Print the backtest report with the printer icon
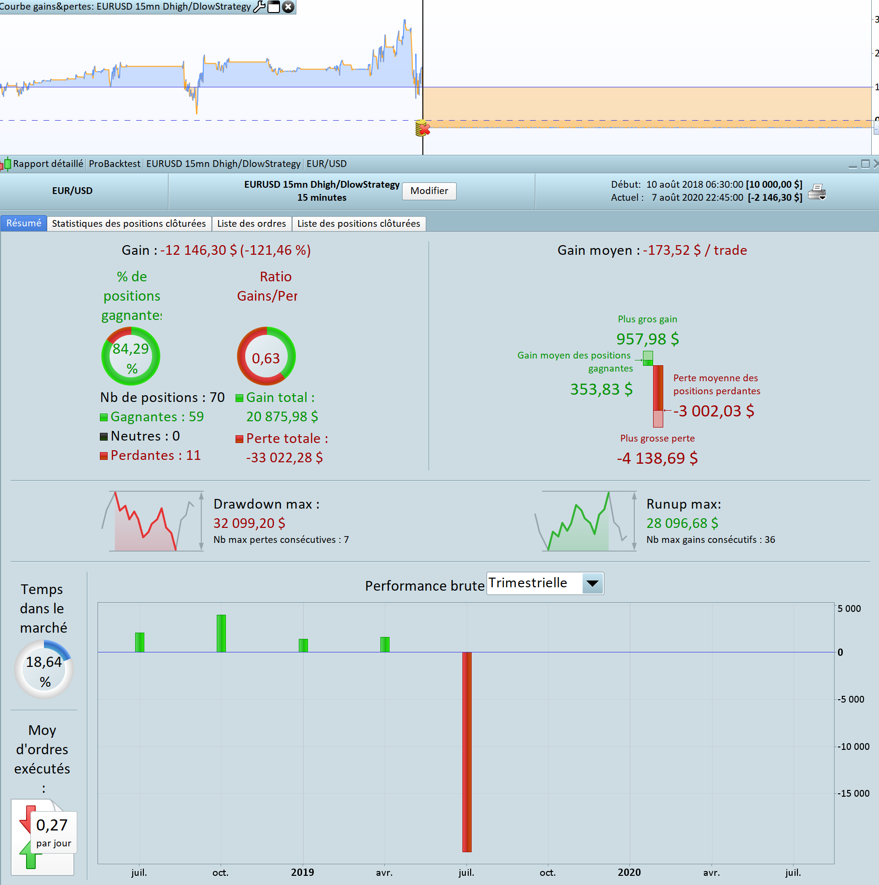This screenshot has height=885, width=879. click(x=817, y=192)
